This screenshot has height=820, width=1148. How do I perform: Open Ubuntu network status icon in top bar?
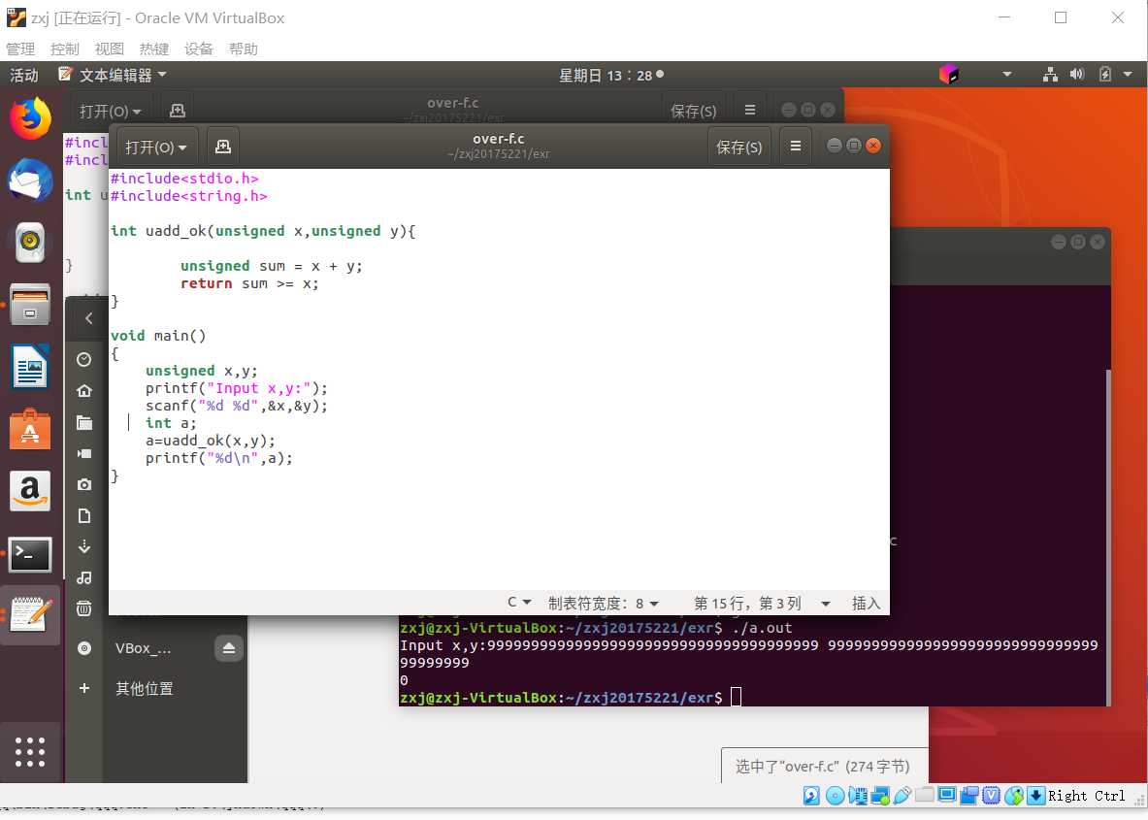click(1050, 74)
